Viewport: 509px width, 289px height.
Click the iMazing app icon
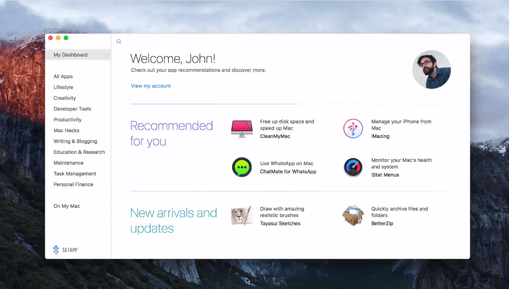pyautogui.click(x=353, y=128)
